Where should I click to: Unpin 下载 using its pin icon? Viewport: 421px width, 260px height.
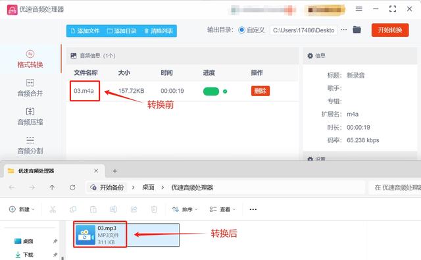[55, 254]
